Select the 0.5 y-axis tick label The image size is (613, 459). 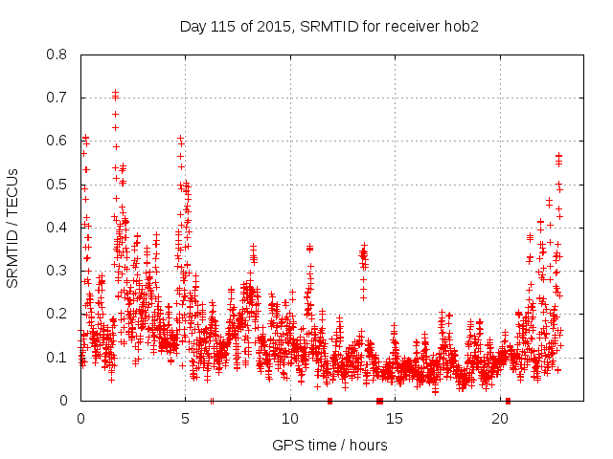click(59, 184)
